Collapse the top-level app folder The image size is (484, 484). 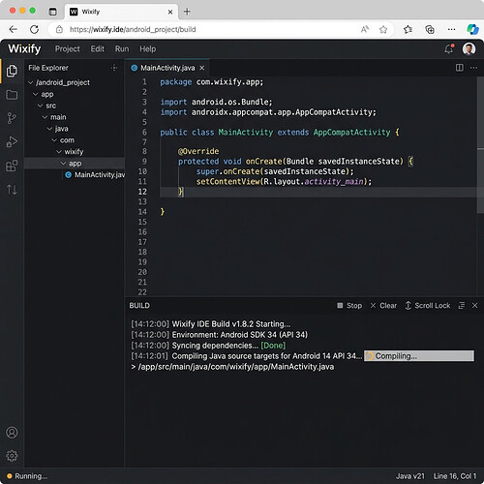tap(36, 94)
